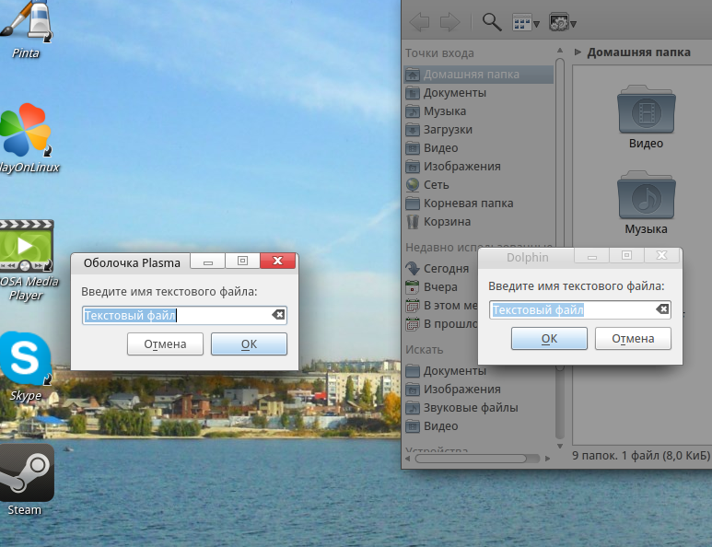Select the Музыка folder thumbnail
Screen dimensions: 712x547
point(647,203)
